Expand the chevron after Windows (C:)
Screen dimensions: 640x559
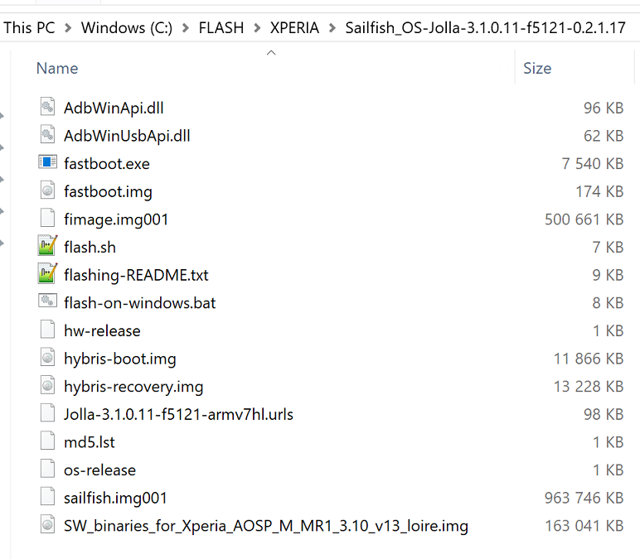tap(185, 27)
